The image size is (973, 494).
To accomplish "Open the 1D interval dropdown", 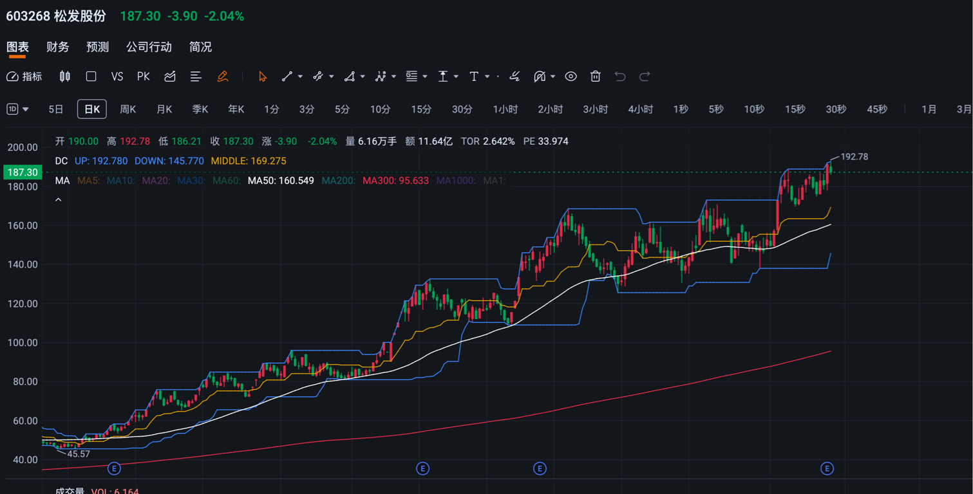I will click(x=18, y=109).
